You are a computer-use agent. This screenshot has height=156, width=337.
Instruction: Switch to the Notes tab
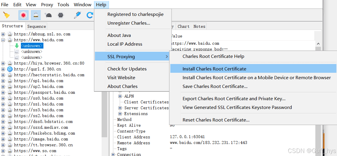click(x=199, y=26)
